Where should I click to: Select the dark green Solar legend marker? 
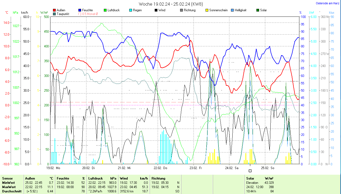pos(258,10)
